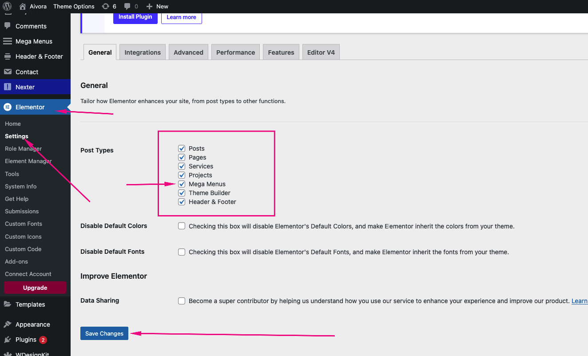The height and width of the screenshot is (356, 588).
Task: Open the Role Manager submenu link
Action: click(x=23, y=148)
